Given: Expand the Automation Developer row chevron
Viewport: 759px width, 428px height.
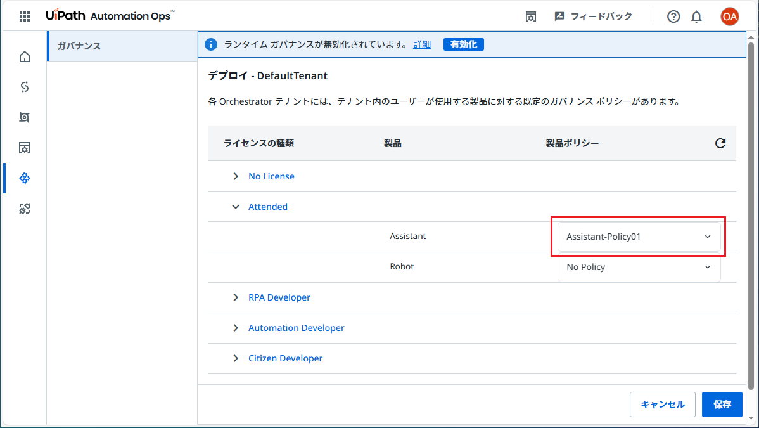Looking at the screenshot, I should point(236,328).
